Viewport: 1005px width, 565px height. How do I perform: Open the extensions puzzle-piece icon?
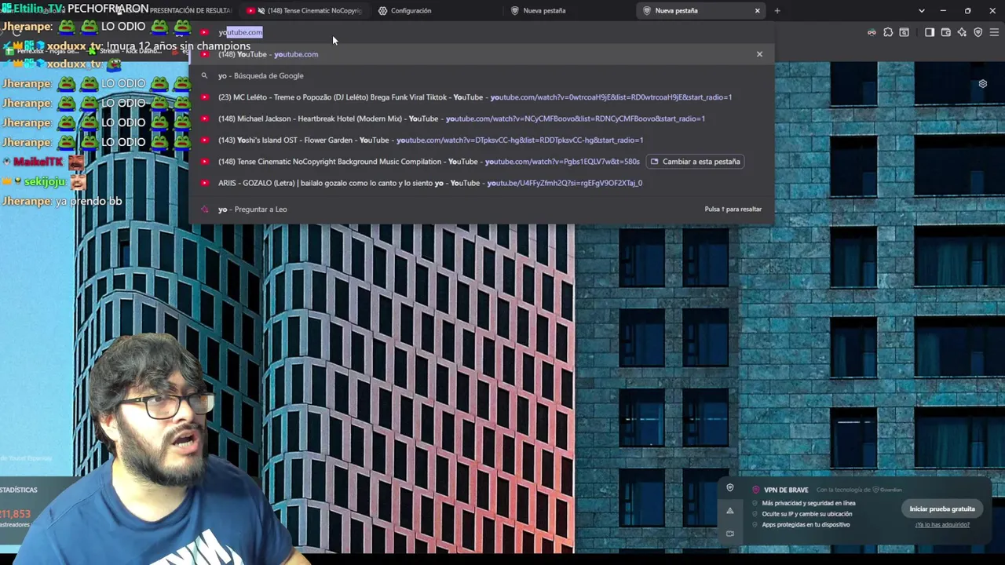(888, 32)
